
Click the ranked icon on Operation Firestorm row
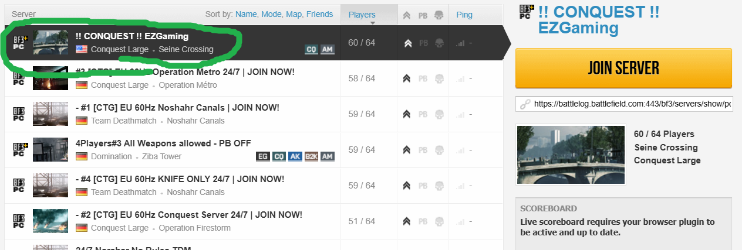point(407,221)
